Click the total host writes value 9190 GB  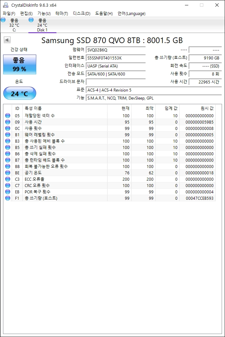[205, 58]
